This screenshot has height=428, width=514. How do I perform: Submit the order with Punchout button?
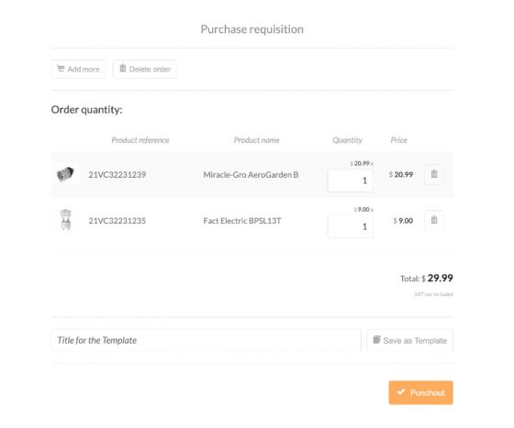pyautogui.click(x=421, y=392)
